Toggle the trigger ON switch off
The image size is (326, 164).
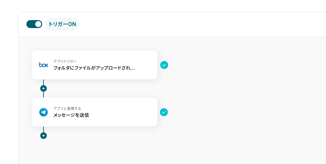pos(34,24)
